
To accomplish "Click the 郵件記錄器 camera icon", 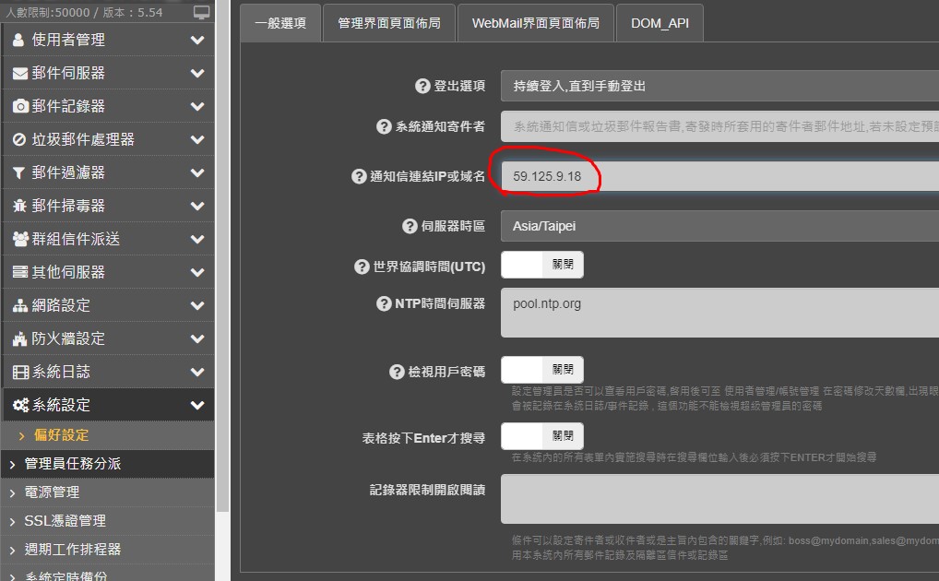I will pyautogui.click(x=19, y=106).
